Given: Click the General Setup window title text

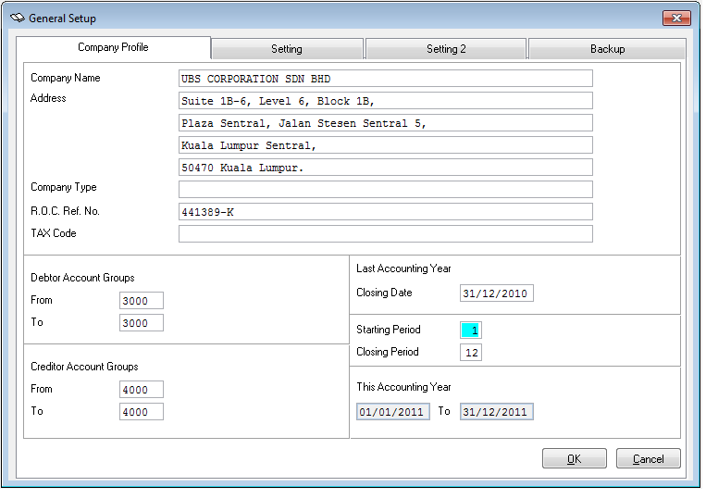Looking at the screenshot, I should click(x=62, y=19).
